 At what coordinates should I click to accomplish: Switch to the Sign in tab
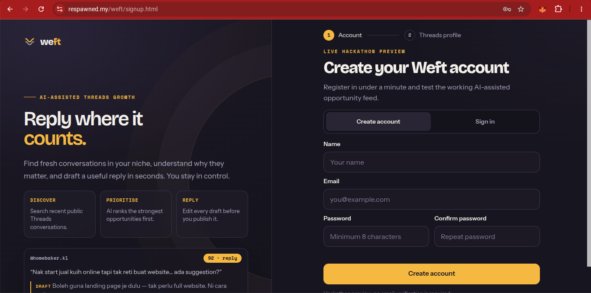485,121
